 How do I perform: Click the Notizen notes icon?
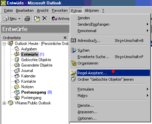tap(17, 86)
